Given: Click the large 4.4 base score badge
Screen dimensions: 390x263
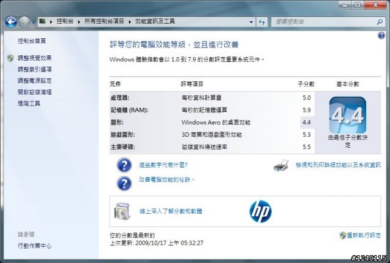Looking at the screenshot, I should (347, 115).
